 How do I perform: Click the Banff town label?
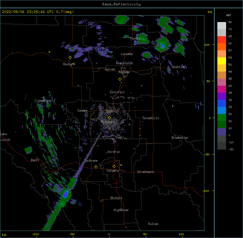point(35,160)
